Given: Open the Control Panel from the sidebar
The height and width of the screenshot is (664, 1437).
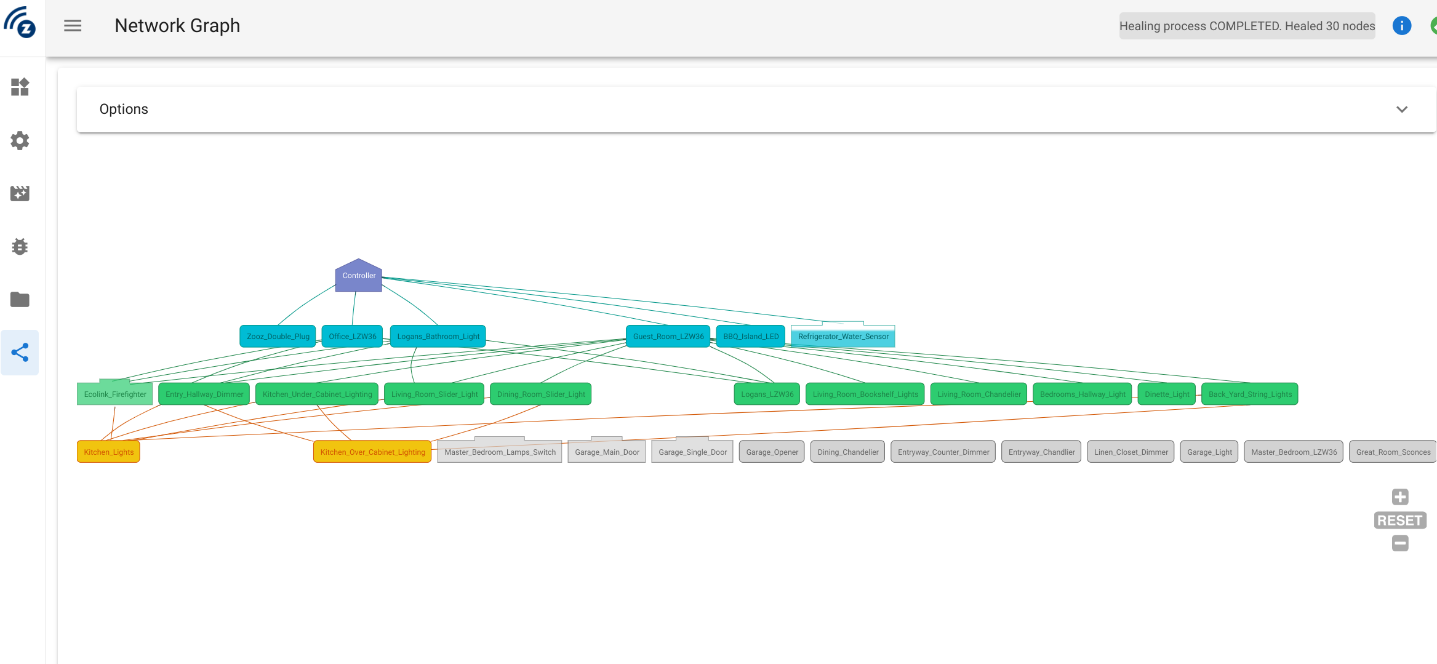Looking at the screenshot, I should [20, 87].
